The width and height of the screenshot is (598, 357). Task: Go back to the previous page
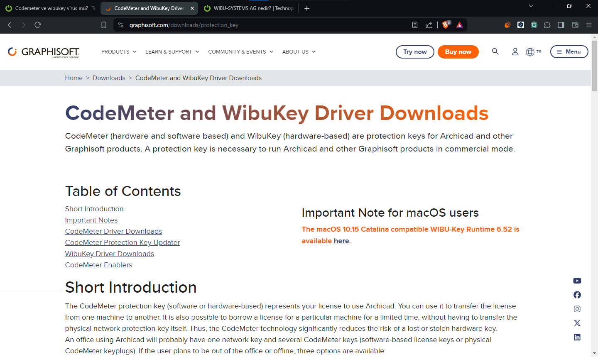(x=10, y=25)
